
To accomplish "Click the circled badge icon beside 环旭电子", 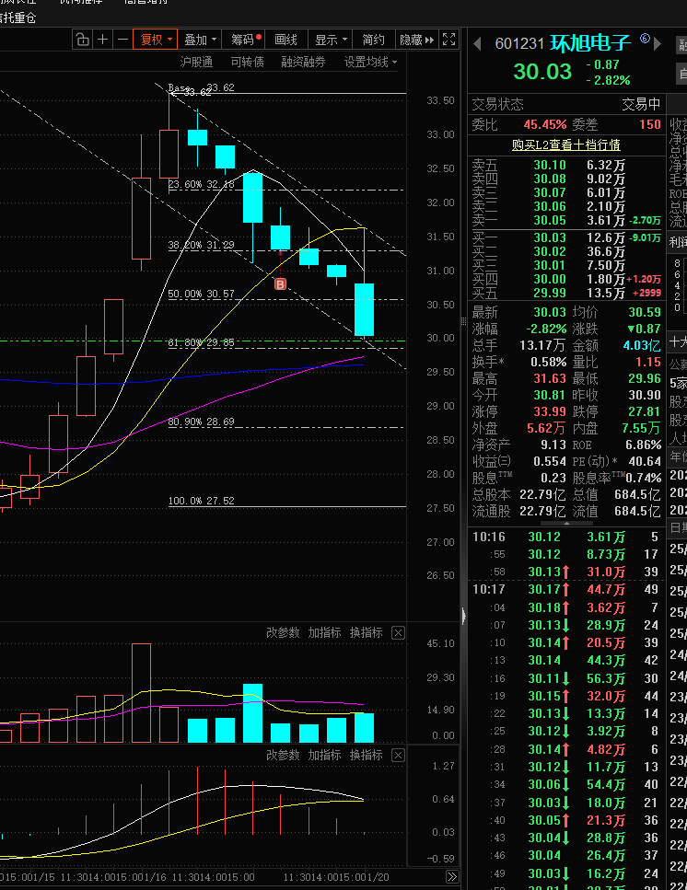I will click(x=645, y=38).
